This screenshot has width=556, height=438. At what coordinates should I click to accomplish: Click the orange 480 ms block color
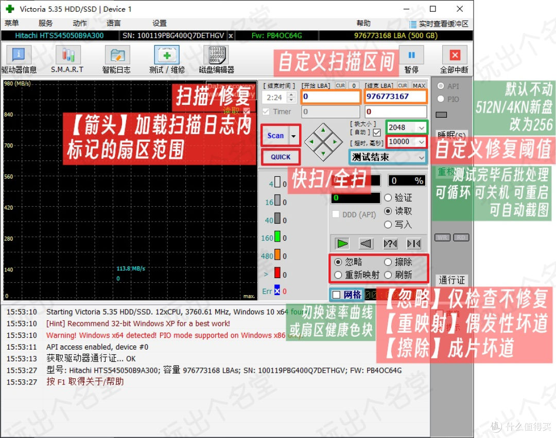click(277, 254)
